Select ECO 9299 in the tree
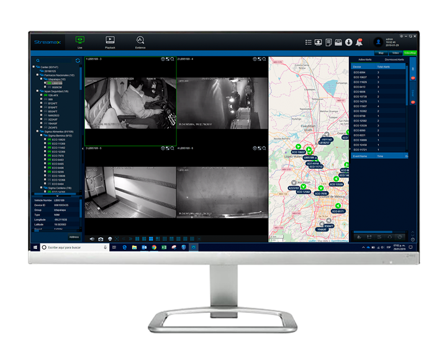447x357 pixels. click(x=58, y=172)
